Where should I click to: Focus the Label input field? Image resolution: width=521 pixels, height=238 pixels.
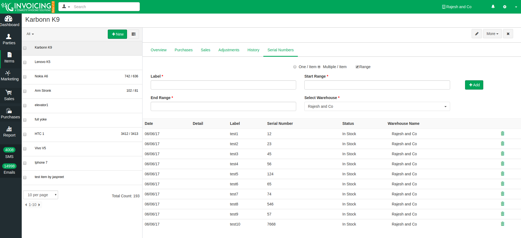click(x=223, y=85)
